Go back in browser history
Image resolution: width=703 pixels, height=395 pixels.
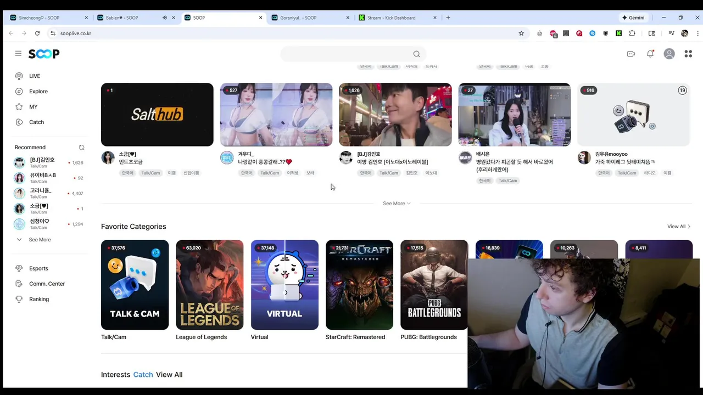point(11,33)
